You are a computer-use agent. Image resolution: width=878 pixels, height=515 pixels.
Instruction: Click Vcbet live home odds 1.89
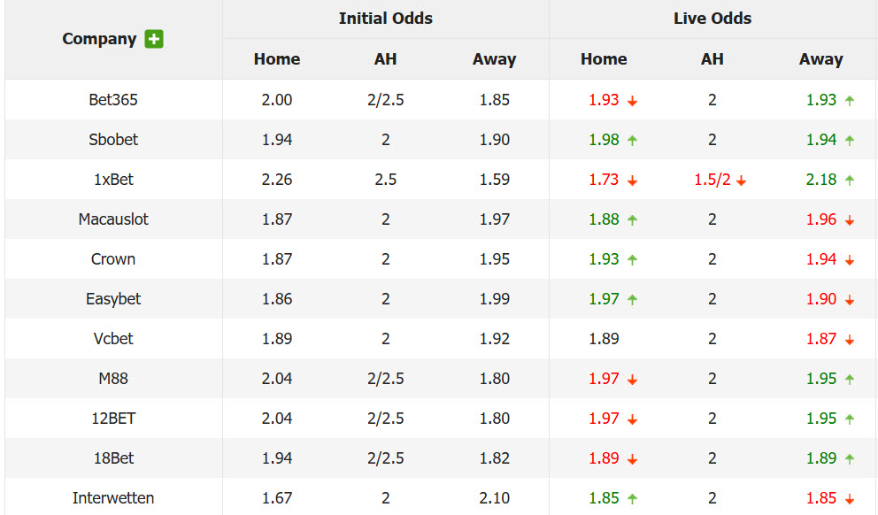604,339
